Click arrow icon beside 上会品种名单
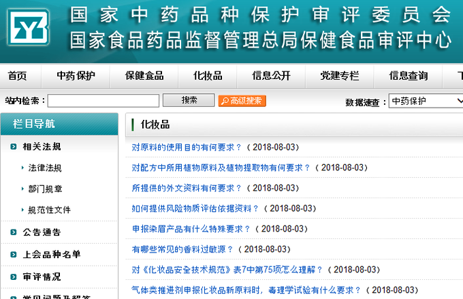 coord(14,254)
